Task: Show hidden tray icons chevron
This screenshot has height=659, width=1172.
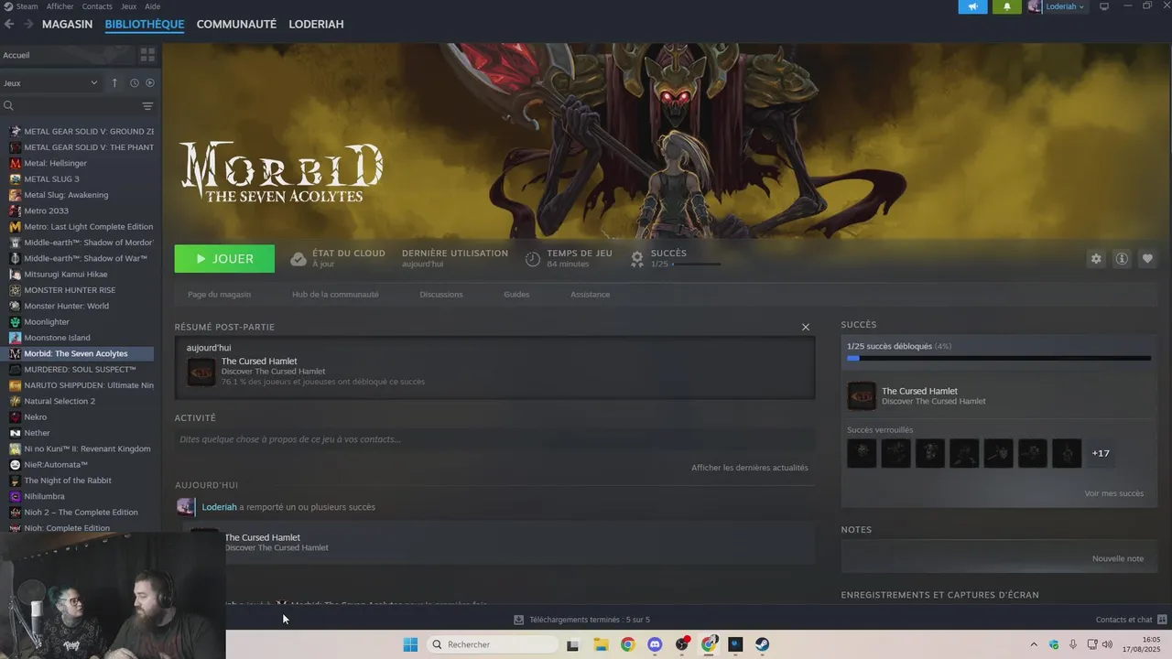Action: [1034, 644]
